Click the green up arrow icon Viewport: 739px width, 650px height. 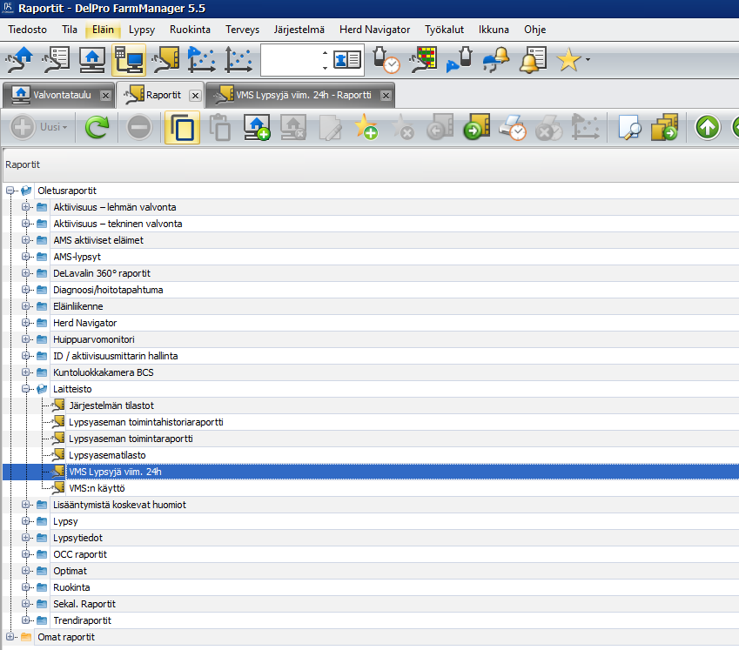click(708, 127)
